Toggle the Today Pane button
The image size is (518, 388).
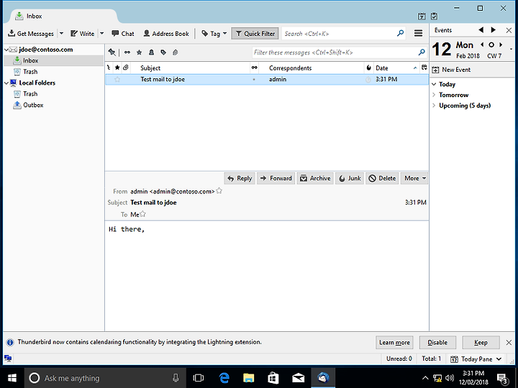click(476, 359)
